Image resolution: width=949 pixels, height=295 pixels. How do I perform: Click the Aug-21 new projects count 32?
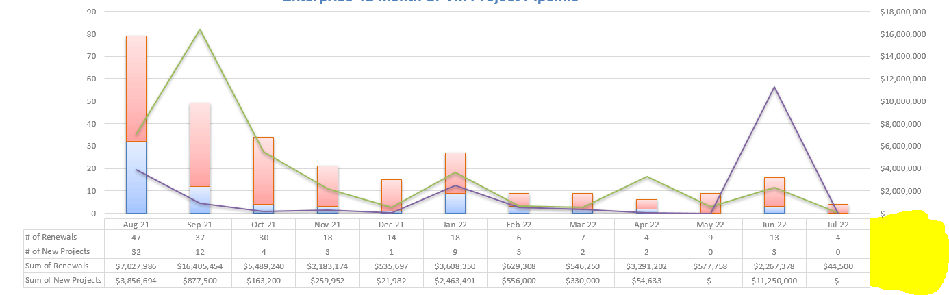136,251
